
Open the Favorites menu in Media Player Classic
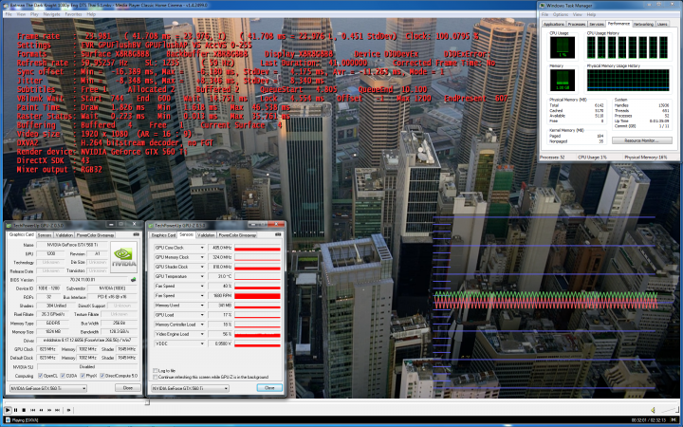pyautogui.click(x=73, y=14)
